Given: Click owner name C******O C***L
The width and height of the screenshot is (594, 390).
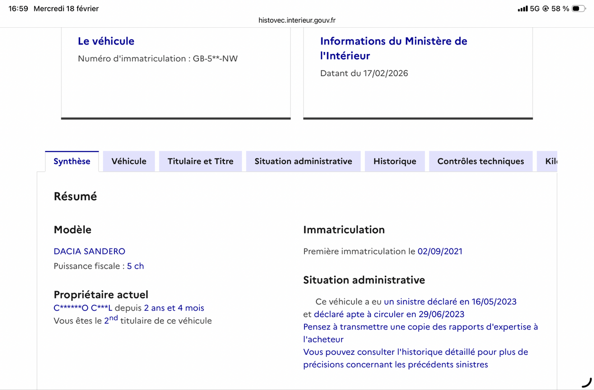Looking at the screenshot, I should click(x=83, y=308).
